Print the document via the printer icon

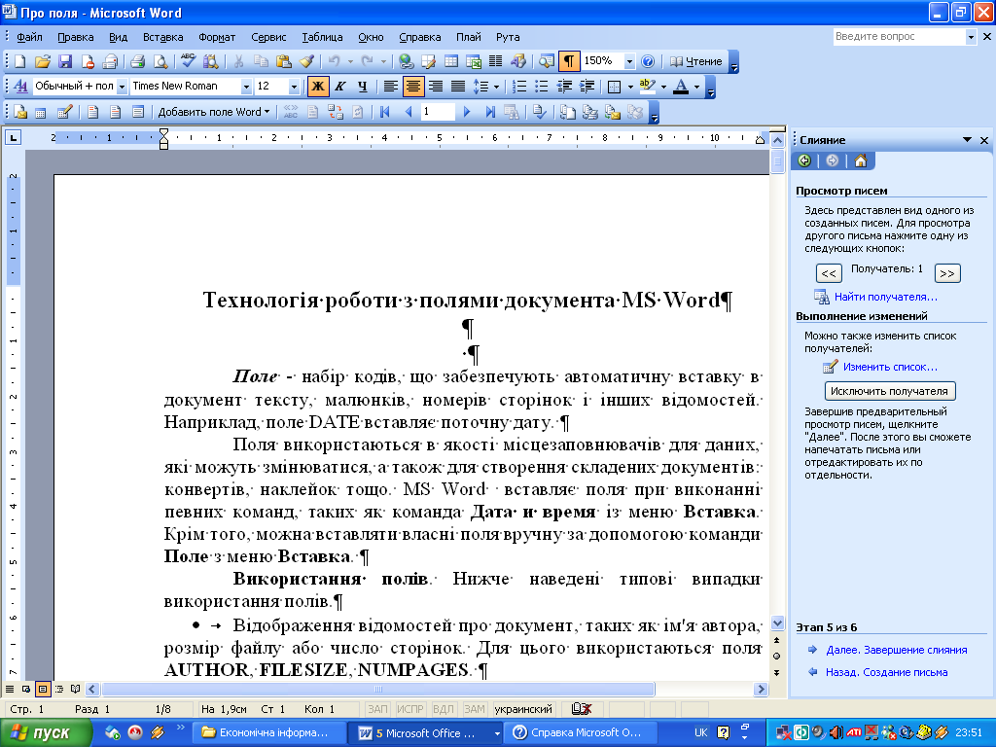pyautogui.click(x=137, y=61)
